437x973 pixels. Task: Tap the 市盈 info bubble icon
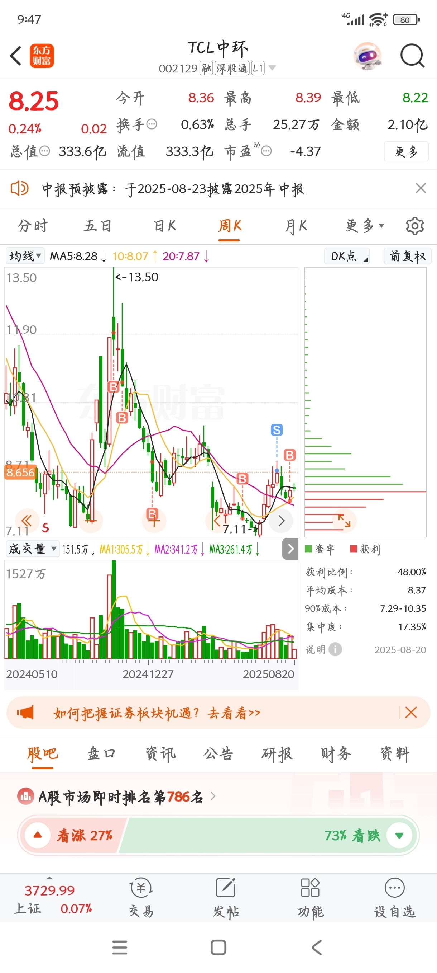(266, 151)
